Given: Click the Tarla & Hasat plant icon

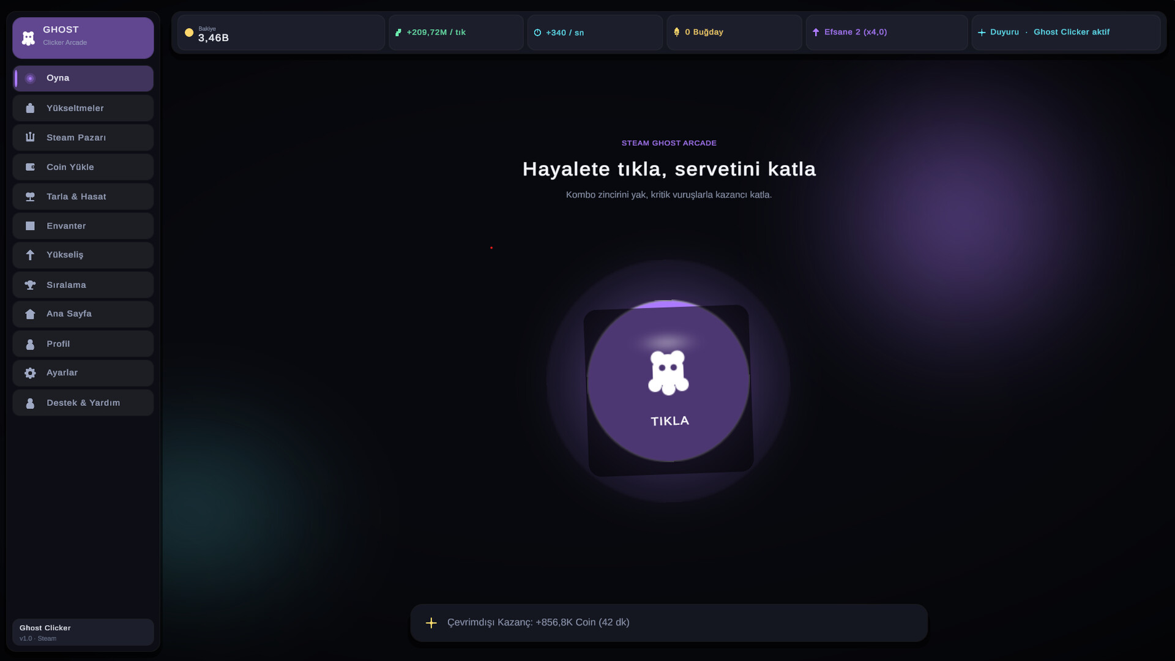Looking at the screenshot, I should tap(30, 196).
